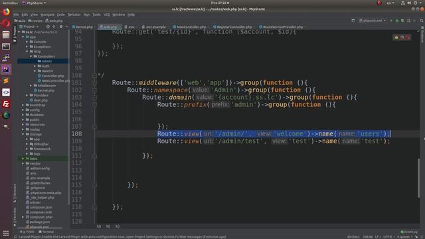Open the File menu
This screenshot has height=239, width=425.
click(x=16, y=15)
